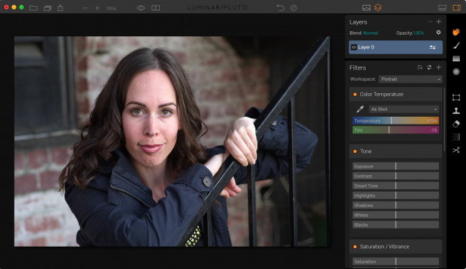Pick white balance with eyedropper
This screenshot has width=466, height=269.
click(360, 109)
